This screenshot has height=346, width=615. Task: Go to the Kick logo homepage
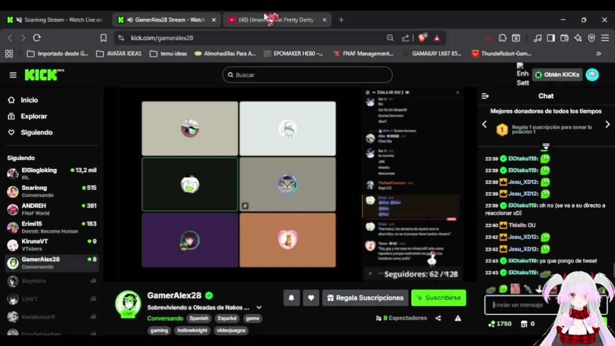point(44,74)
